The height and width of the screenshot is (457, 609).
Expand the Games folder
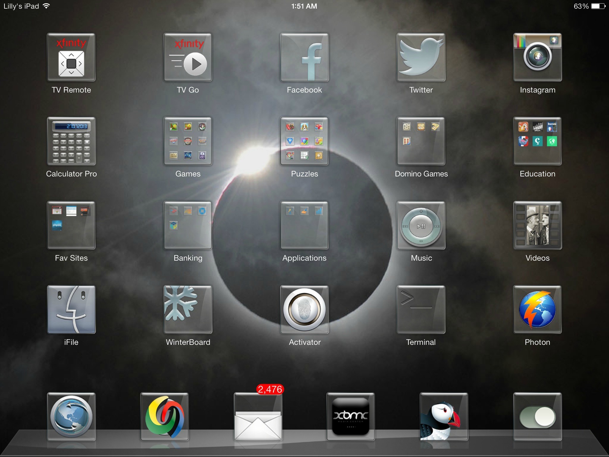[x=188, y=141]
